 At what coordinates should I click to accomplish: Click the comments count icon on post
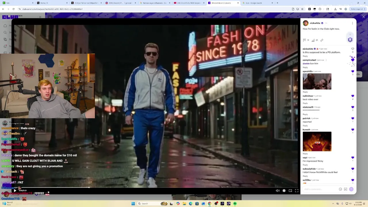304,40
